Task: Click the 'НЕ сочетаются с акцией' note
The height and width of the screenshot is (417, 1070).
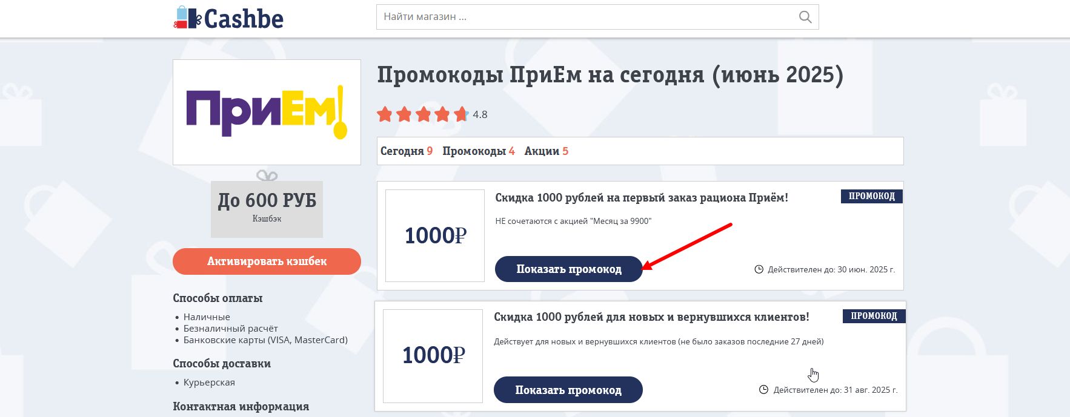Action: click(573, 222)
